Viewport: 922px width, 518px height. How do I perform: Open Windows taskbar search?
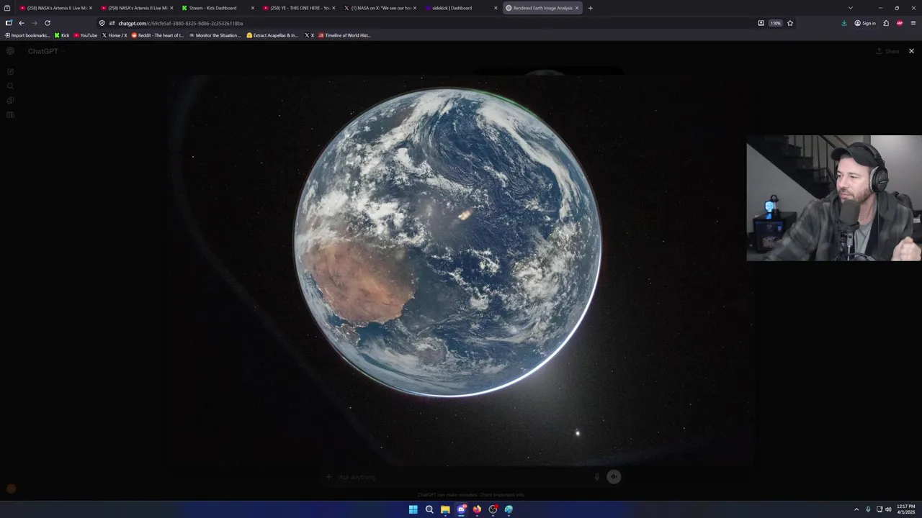pyautogui.click(x=429, y=509)
